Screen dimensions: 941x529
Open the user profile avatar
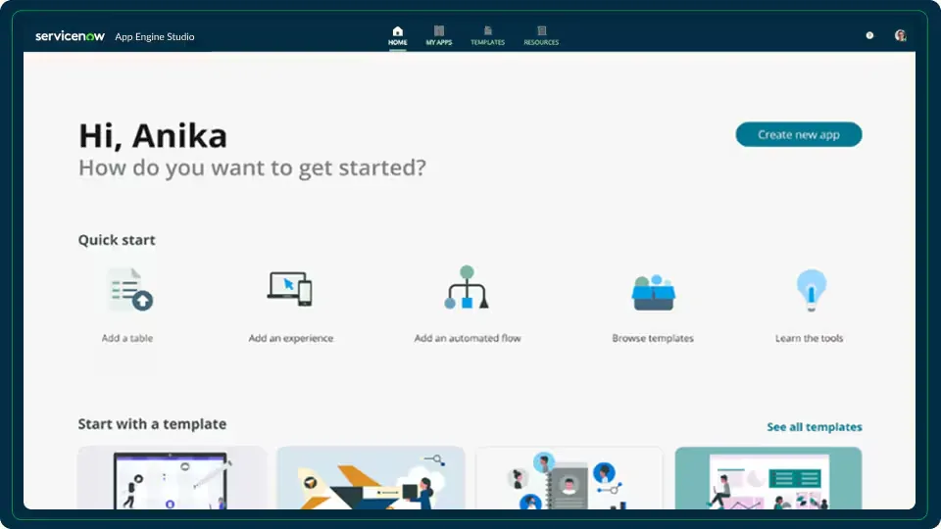pos(900,35)
